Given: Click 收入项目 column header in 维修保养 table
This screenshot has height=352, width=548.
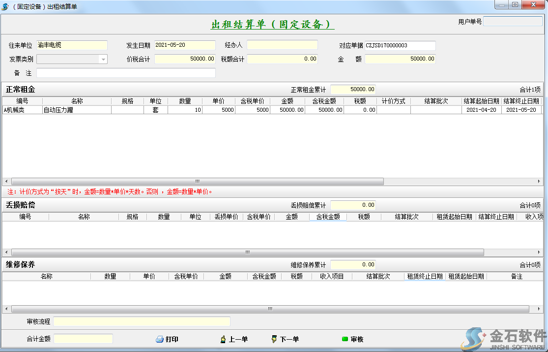Looking at the screenshot, I should tap(332, 277).
